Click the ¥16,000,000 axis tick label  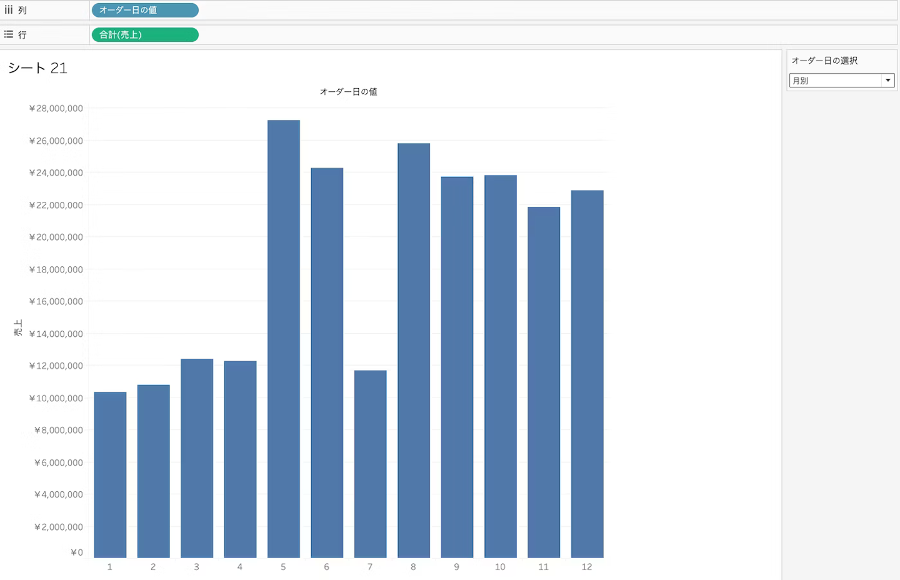(56, 301)
